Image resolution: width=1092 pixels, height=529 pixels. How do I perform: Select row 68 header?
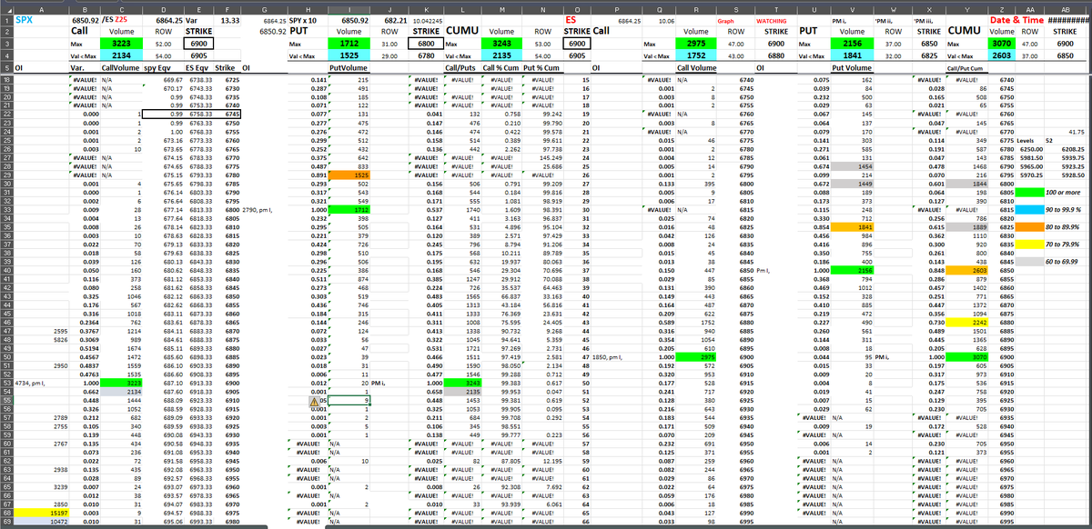pyautogui.click(x=5, y=514)
